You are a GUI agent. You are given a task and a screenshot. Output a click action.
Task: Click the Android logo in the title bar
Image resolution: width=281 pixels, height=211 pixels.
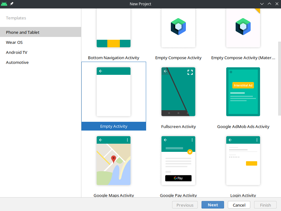pos(4,4)
